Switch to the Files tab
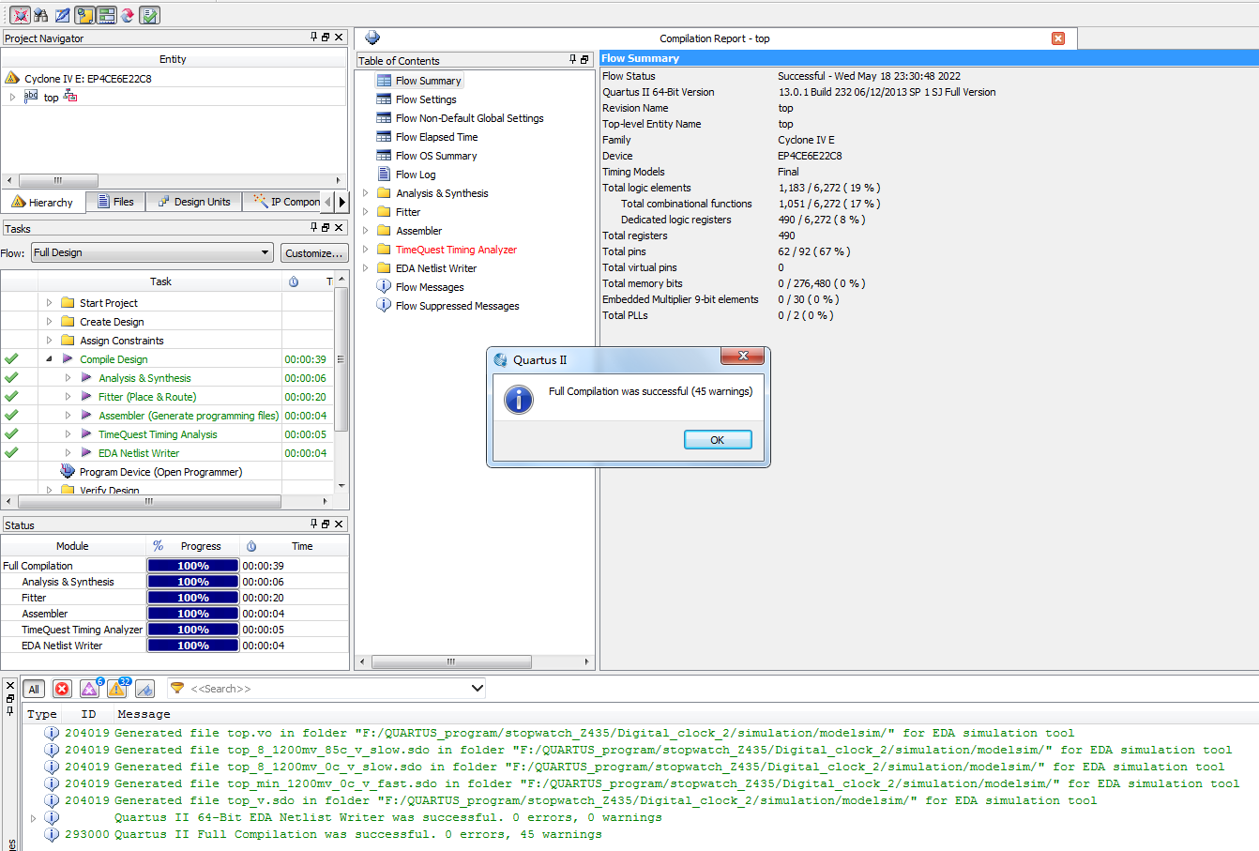 (x=116, y=202)
